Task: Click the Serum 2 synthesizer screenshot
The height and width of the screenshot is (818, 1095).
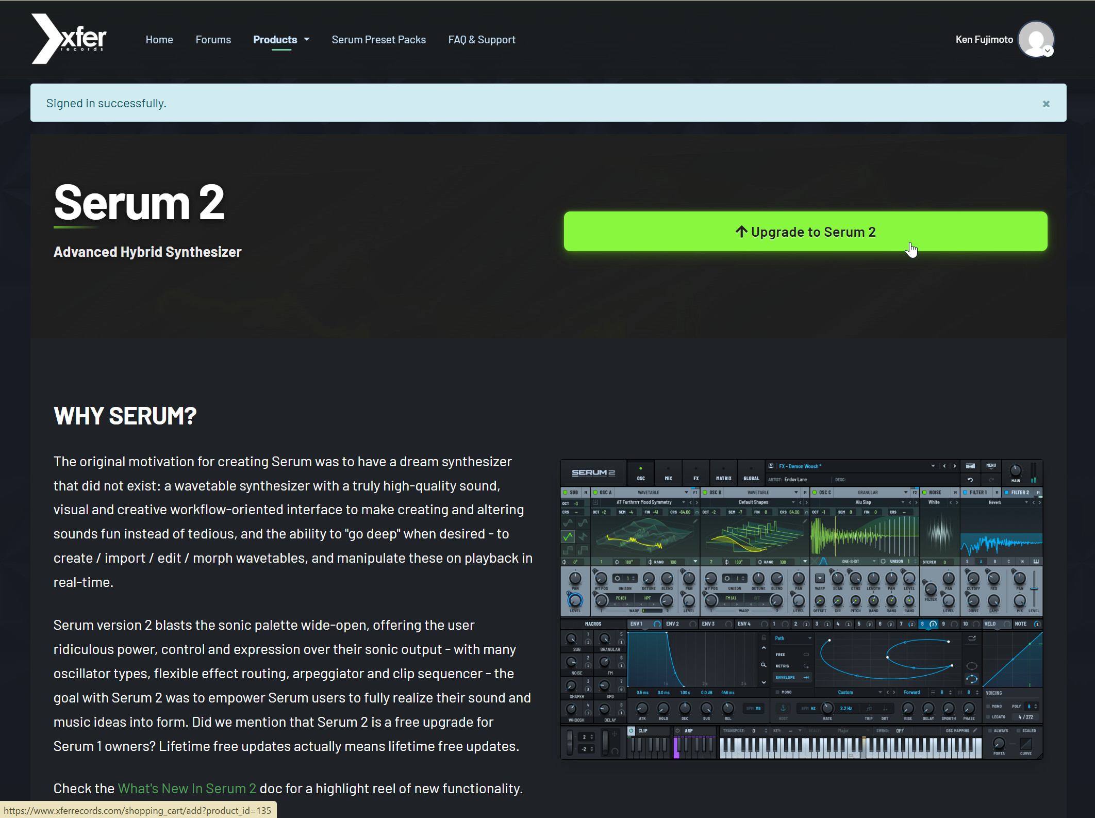Action: pos(802,609)
